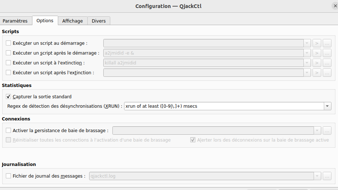Click the "..." browse button for post-startup script
Screen dimensions: 338x190
(x=327, y=53)
